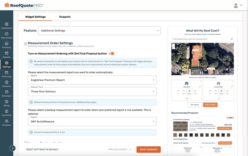Select Shallow slope for Second Roof
The image size is (248, 156).
(216, 92)
